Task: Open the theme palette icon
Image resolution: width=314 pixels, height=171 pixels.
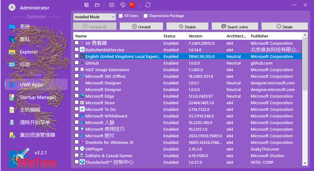Action: [123, 5]
